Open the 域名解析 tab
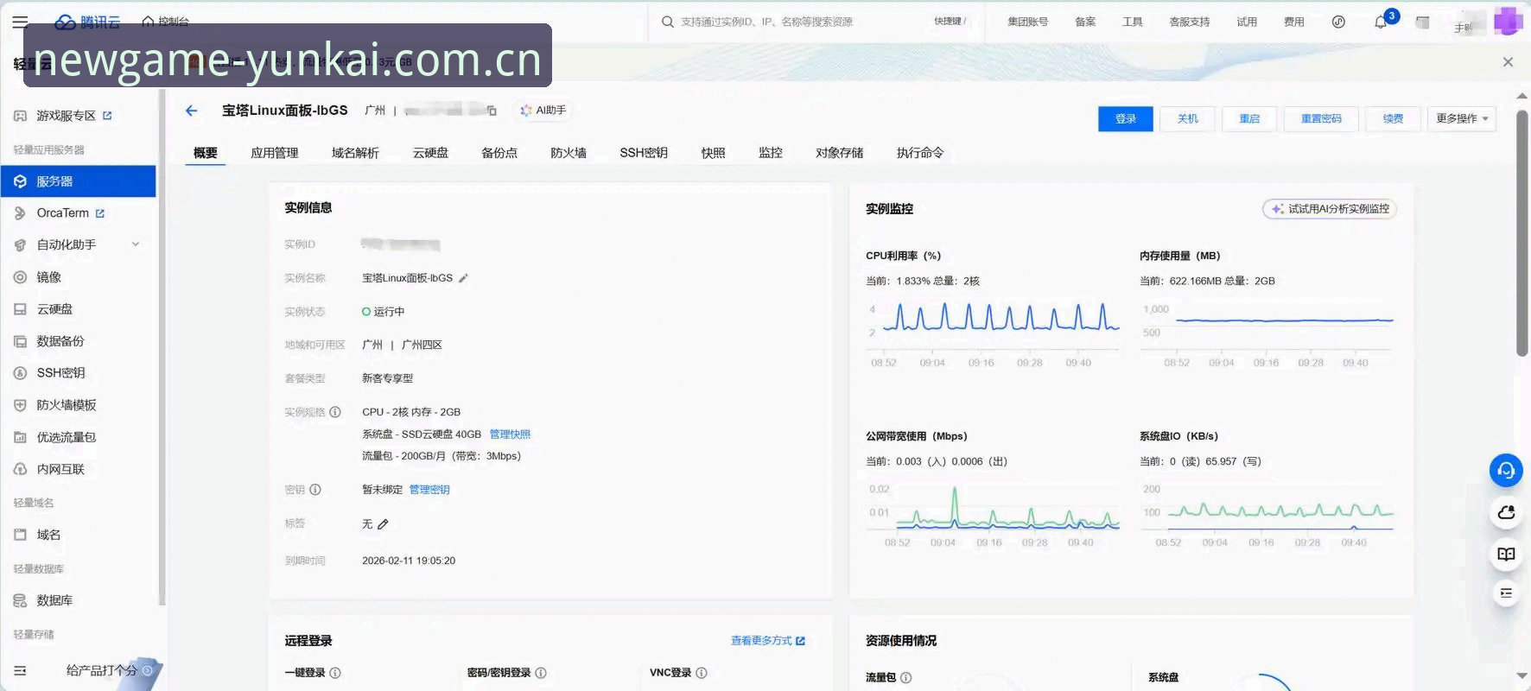This screenshot has height=691, width=1531. click(355, 153)
